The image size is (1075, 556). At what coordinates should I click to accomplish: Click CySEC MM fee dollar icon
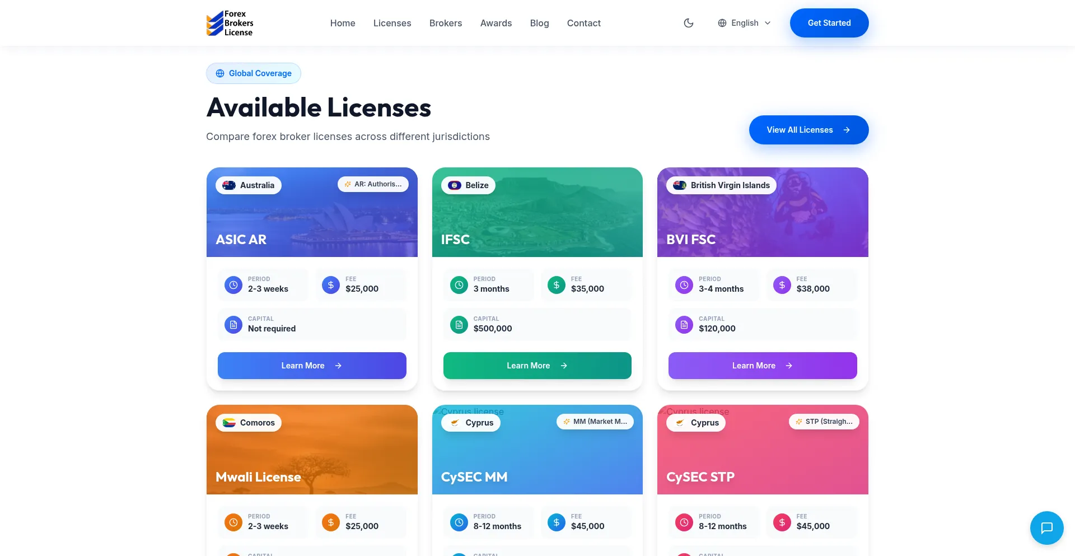pos(557,522)
